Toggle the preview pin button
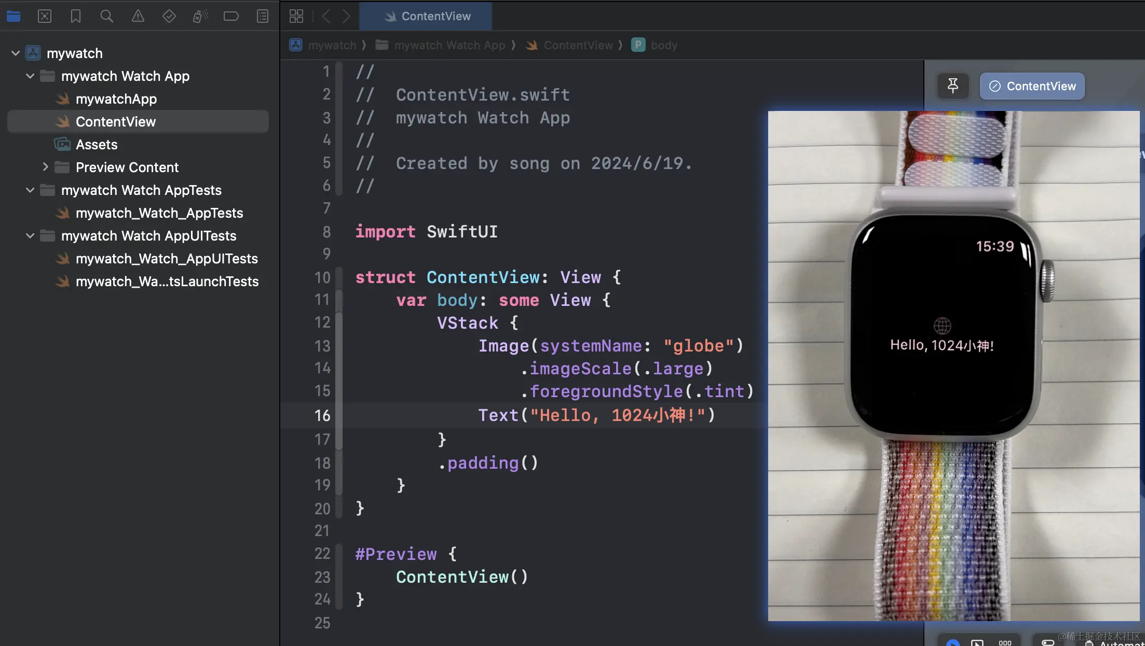The height and width of the screenshot is (646, 1145). [952, 86]
